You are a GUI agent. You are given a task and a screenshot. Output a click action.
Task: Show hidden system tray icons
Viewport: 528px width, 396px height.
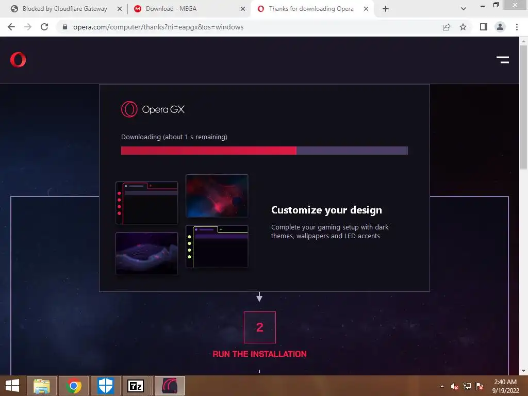point(442,386)
